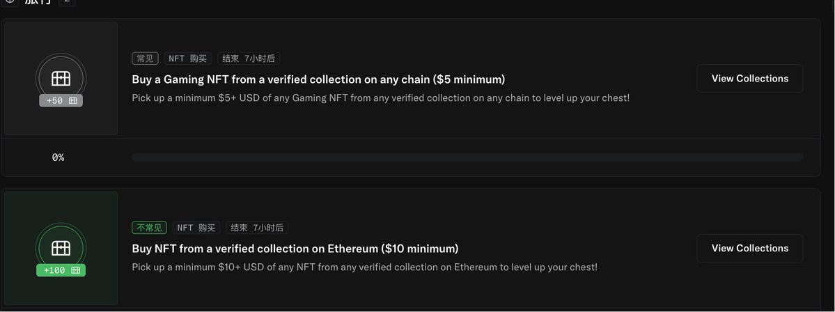The width and height of the screenshot is (835, 312).
Task: Select the gray +50 reward badge
Action: tap(61, 100)
